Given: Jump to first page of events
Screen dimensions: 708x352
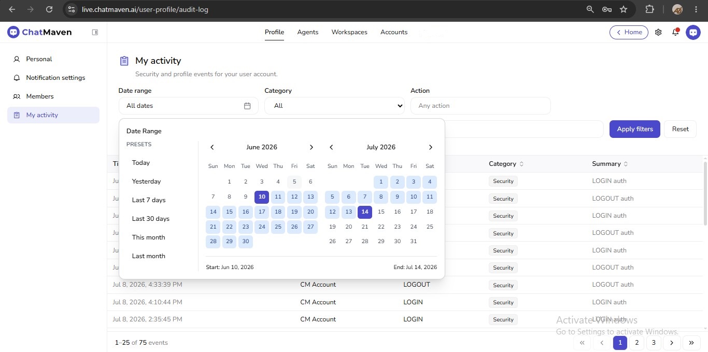Looking at the screenshot, I should pyautogui.click(x=582, y=343).
